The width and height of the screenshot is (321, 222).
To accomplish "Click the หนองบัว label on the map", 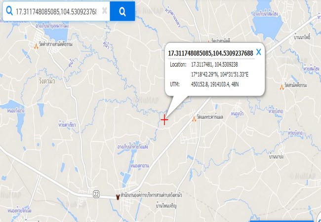I will (237, 113).
